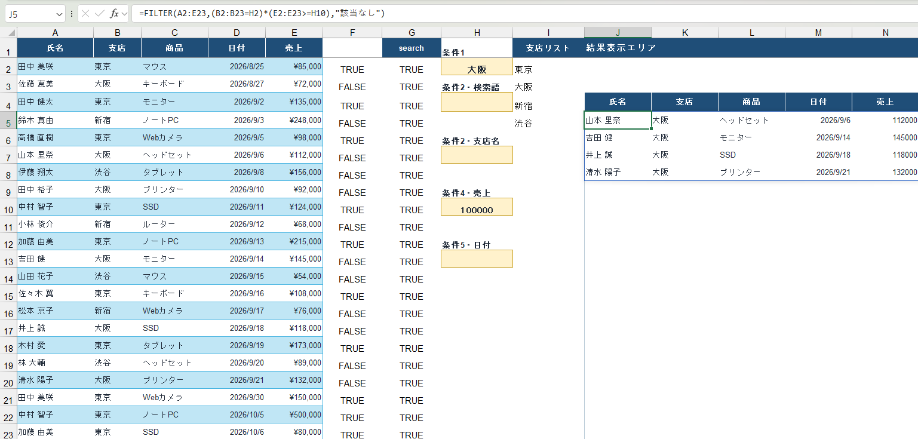
Task: Click the sales value ¥215,000
Action: point(294,241)
